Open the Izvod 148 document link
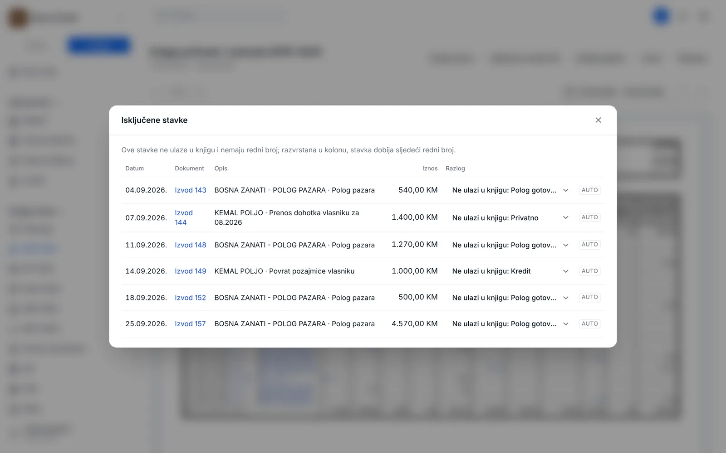Screen dimensions: 726x453 pyautogui.click(x=191, y=245)
